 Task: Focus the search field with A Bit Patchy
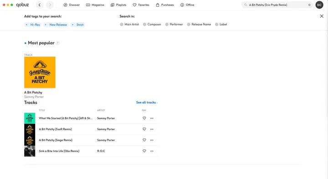277,5
